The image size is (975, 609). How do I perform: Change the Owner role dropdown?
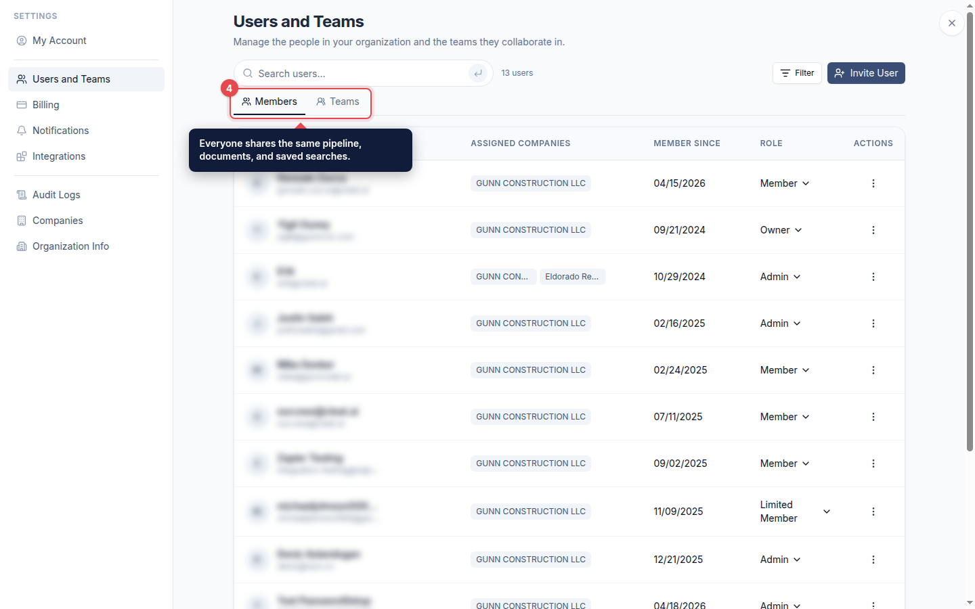click(x=781, y=230)
